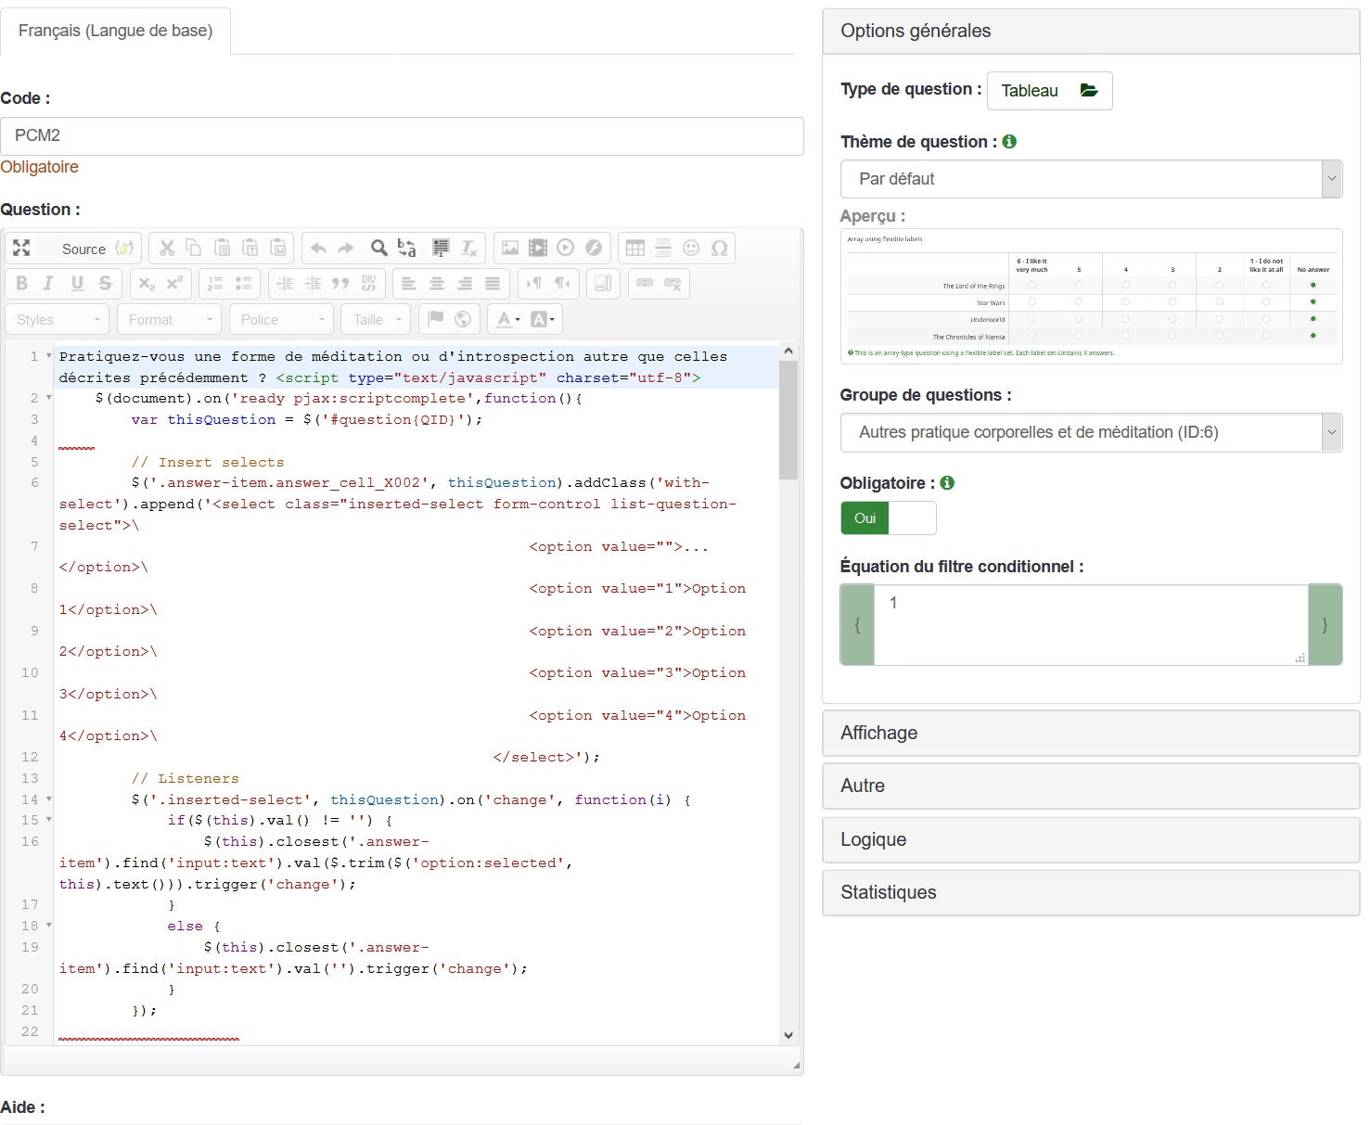Collapse code fold arrow on line 14
The width and height of the screenshot is (1371, 1125).
pos(49,799)
